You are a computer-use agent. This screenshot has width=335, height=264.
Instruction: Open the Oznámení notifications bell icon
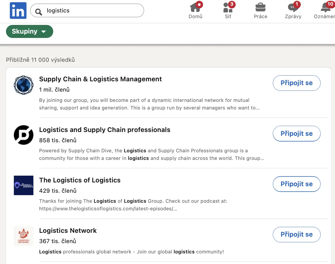pos(326,7)
